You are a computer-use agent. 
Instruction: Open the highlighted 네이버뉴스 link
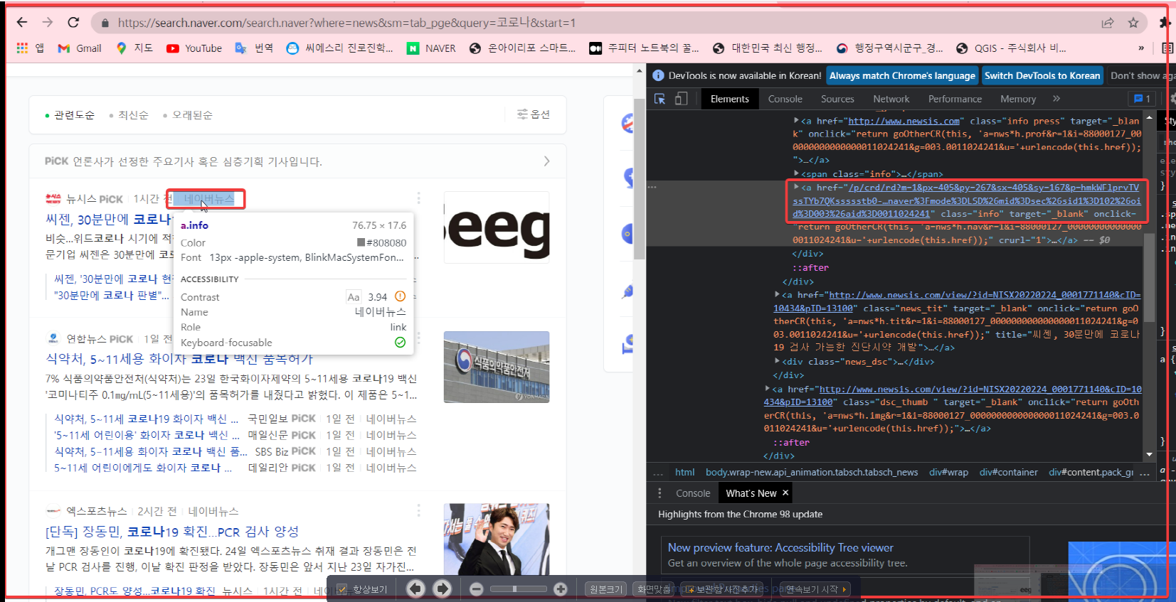click(x=208, y=199)
